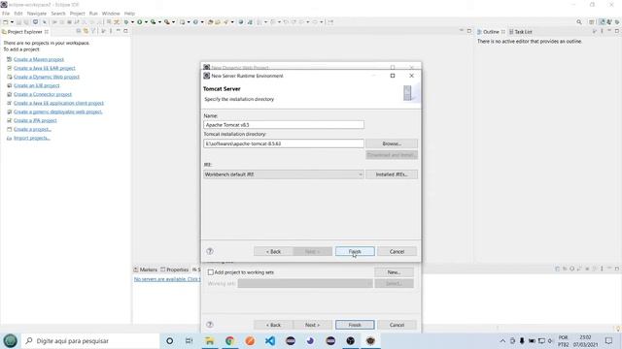Open the Windows notification center icon
The width and height of the screenshot is (622, 349).
609,340
